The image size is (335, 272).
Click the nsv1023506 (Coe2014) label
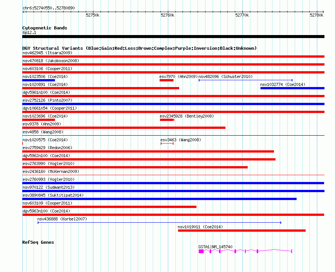click(x=45, y=76)
